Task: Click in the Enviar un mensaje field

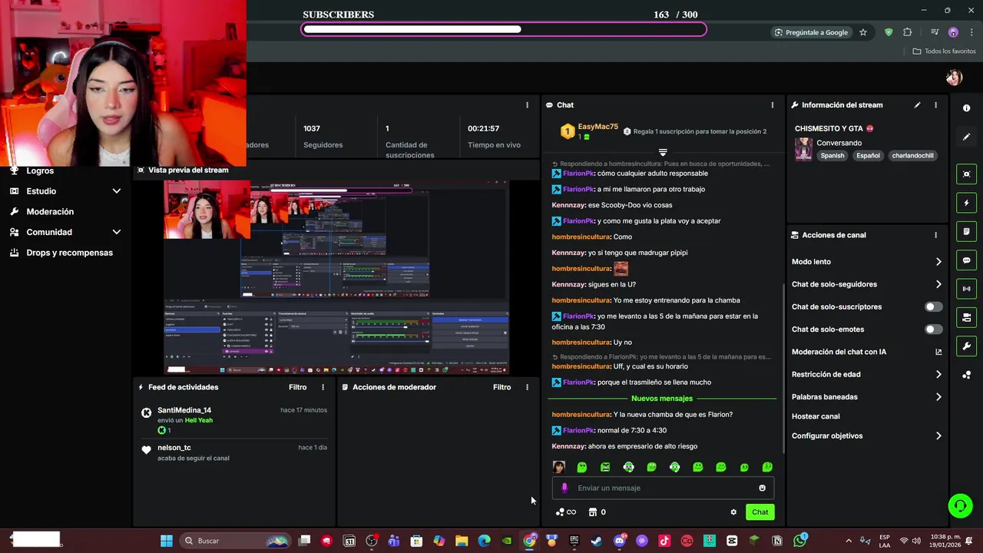Action: 663,488
